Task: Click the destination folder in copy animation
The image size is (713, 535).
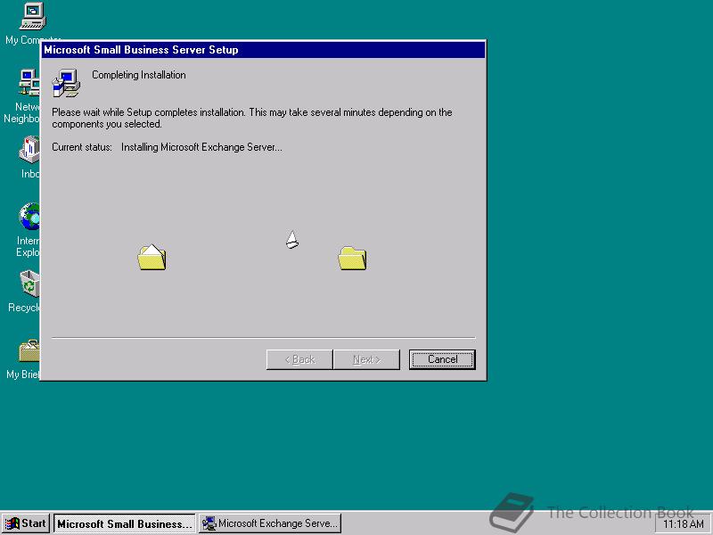Action: [x=352, y=259]
